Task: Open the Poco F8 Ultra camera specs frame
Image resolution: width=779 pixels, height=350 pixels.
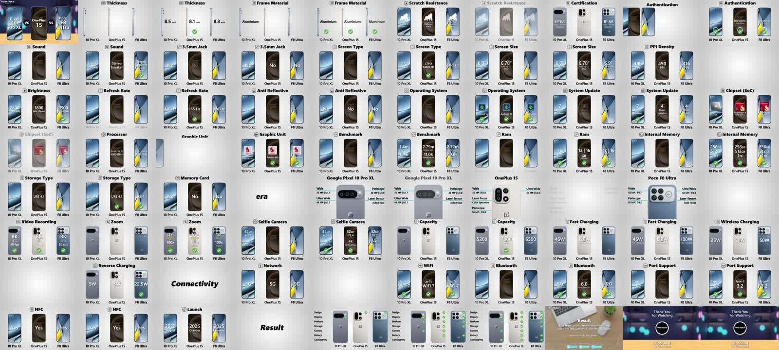Action: (x=662, y=197)
